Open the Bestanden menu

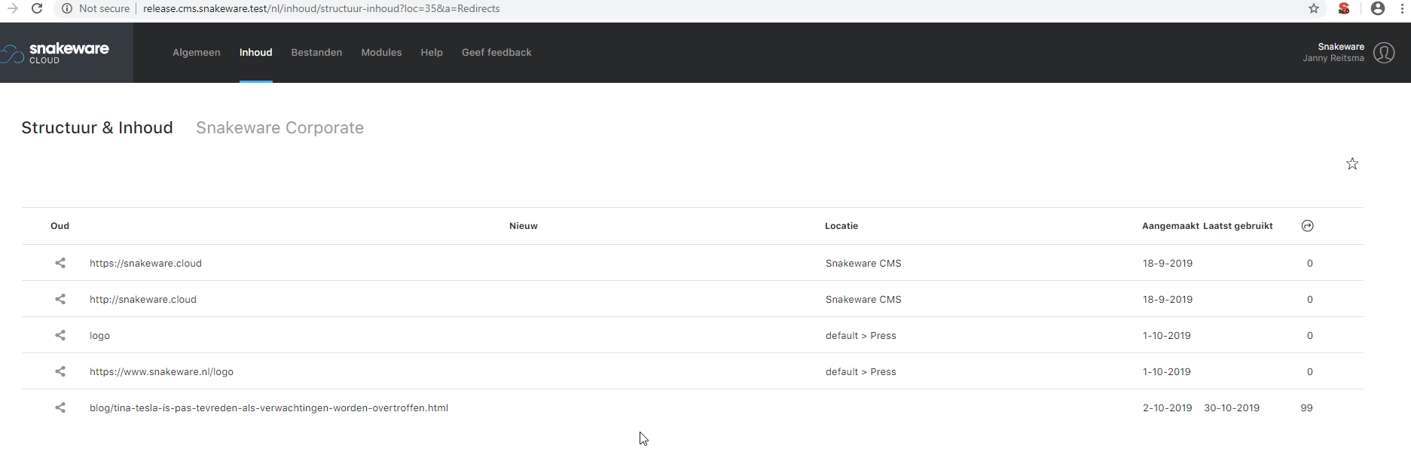tap(316, 53)
